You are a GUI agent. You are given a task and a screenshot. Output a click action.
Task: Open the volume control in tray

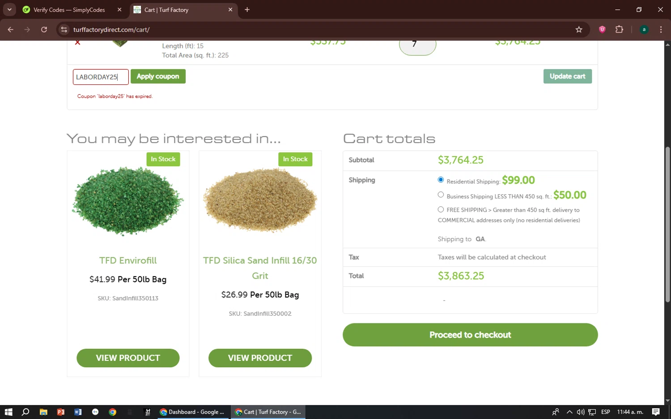pyautogui.click(x=581, y=412)
